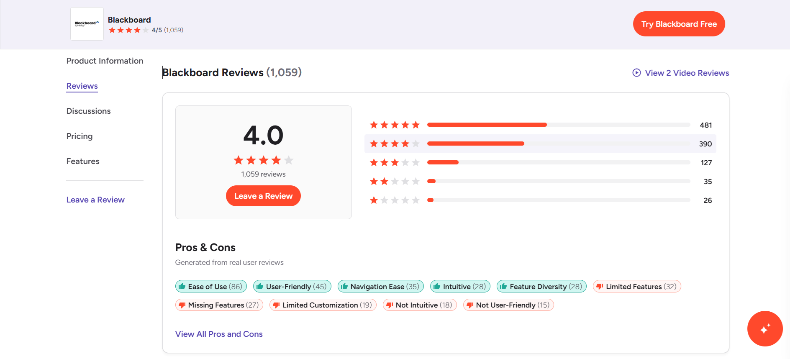Open Product Information section
This screenshot has width=790, height=359.
click(x=105, y=61)
